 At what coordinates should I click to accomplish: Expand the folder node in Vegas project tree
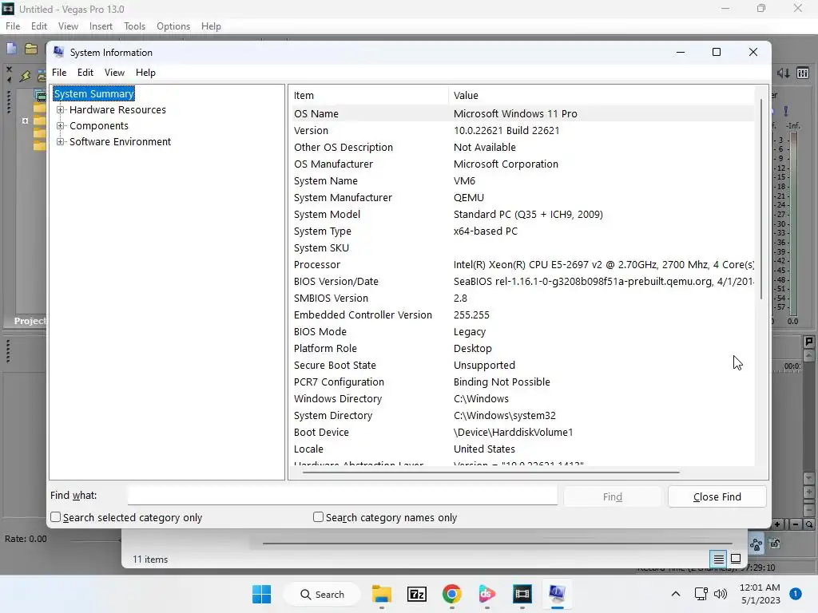point(25,121)
